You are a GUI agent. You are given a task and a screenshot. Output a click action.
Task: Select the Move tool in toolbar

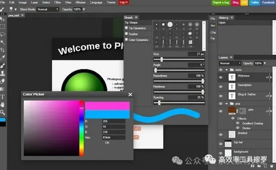2,19
